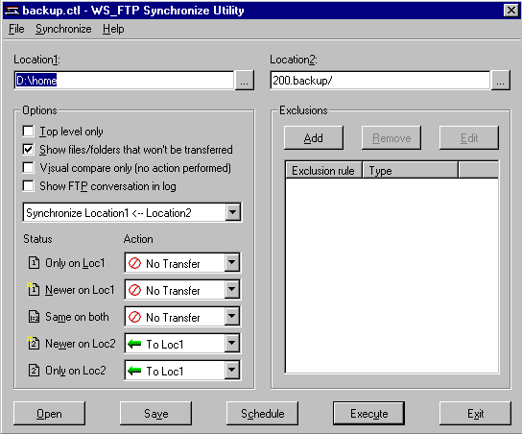522x434 pixels.
Task: Click the Type column header
Action: pyautogui.click(x=410, y=171)
